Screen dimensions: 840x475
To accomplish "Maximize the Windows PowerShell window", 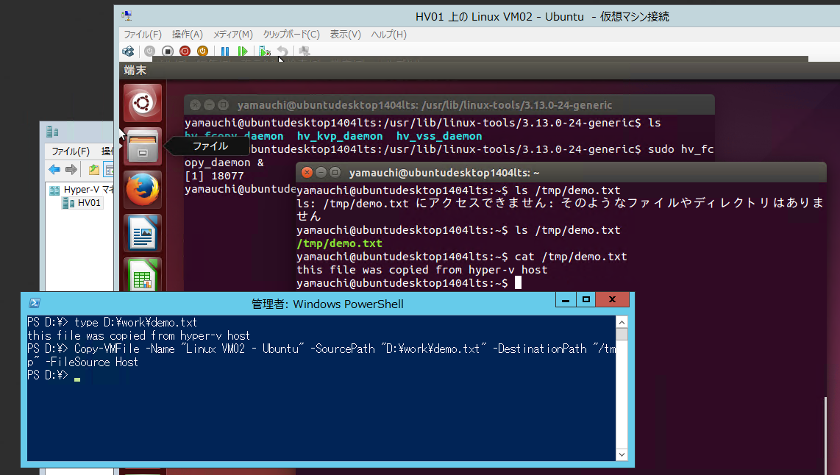I will 586,299.
